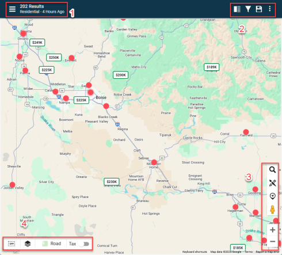The height and width of the screenshot is (255, 282).
Task: Zoom out with the minus button
Action: click(272, 241)
